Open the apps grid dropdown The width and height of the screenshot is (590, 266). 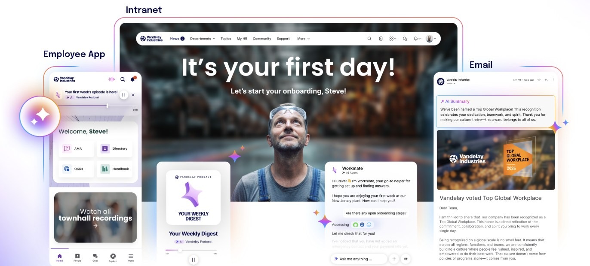tap(393, 39)
